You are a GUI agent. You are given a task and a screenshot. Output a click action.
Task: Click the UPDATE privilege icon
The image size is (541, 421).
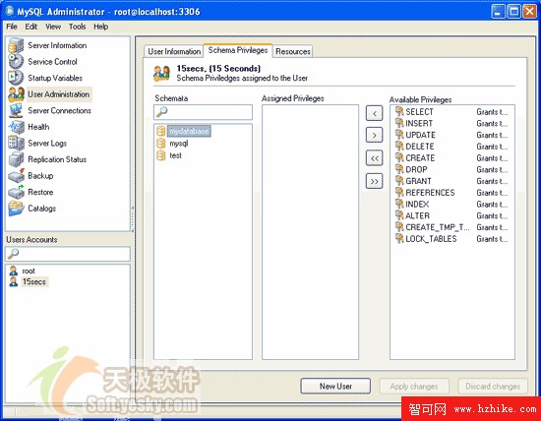tap(399, 135)
